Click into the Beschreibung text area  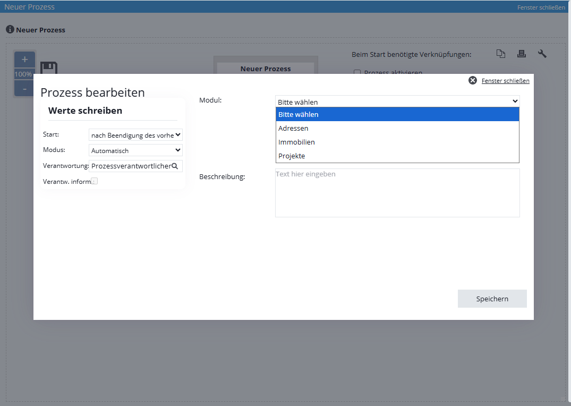click(397, 193)
